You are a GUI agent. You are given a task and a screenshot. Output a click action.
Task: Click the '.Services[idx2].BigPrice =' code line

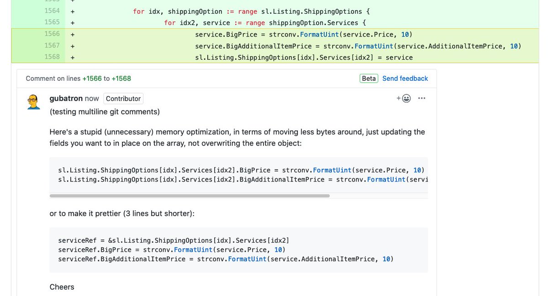click(241, 170)
